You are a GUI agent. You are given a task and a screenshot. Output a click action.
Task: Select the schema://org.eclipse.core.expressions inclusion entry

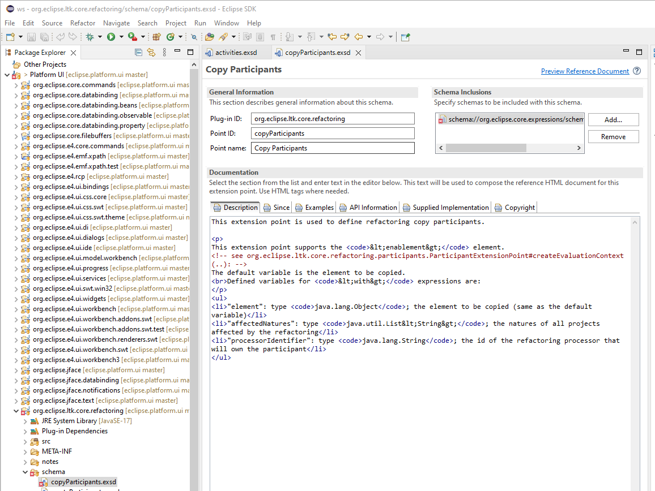(x=511, y=120)
